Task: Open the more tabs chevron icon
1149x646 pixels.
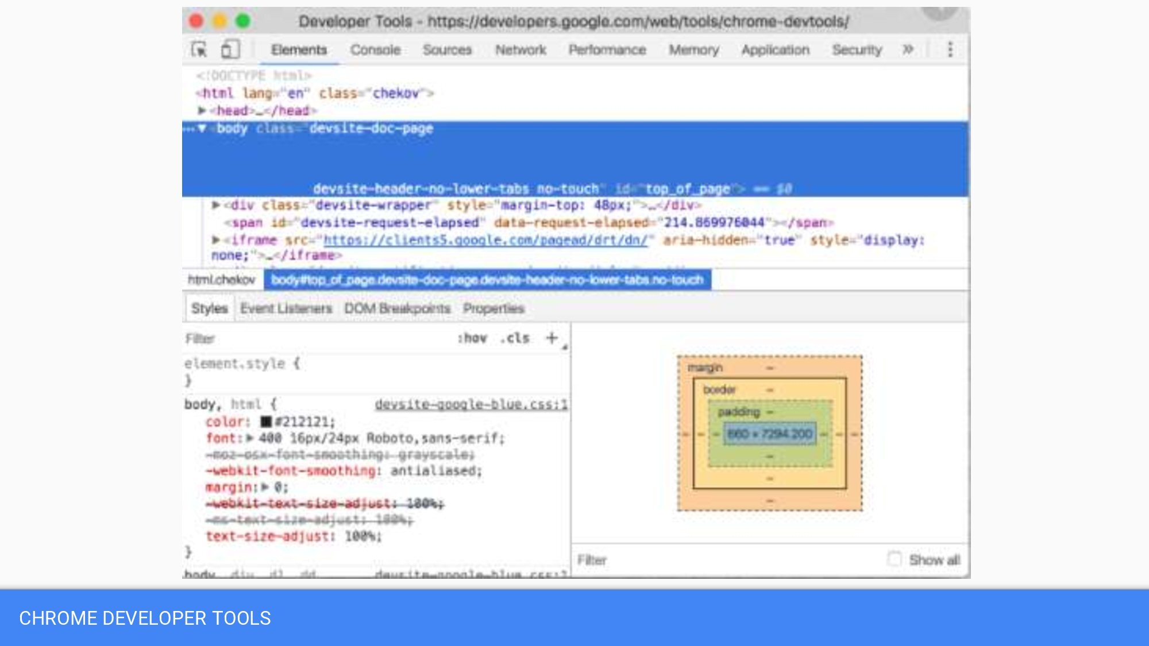Action: pos(908,50)
